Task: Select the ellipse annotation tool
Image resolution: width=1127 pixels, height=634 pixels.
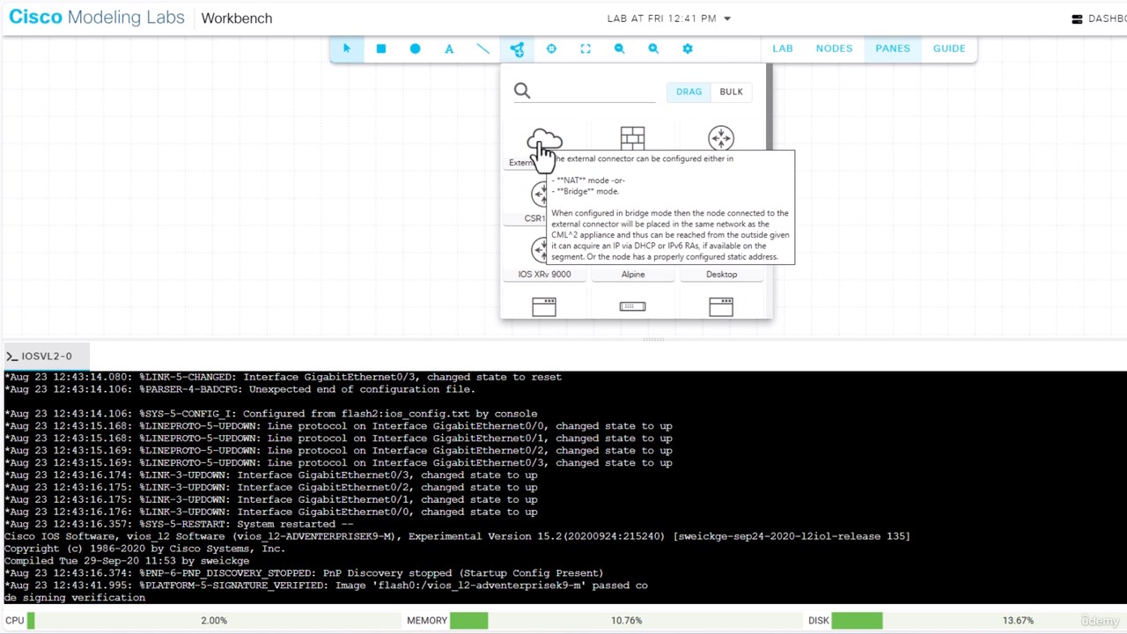Action: point(415,49)
